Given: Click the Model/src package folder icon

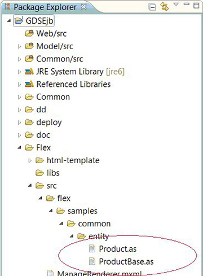Looking at the screenshot, I should click(29, 46).
